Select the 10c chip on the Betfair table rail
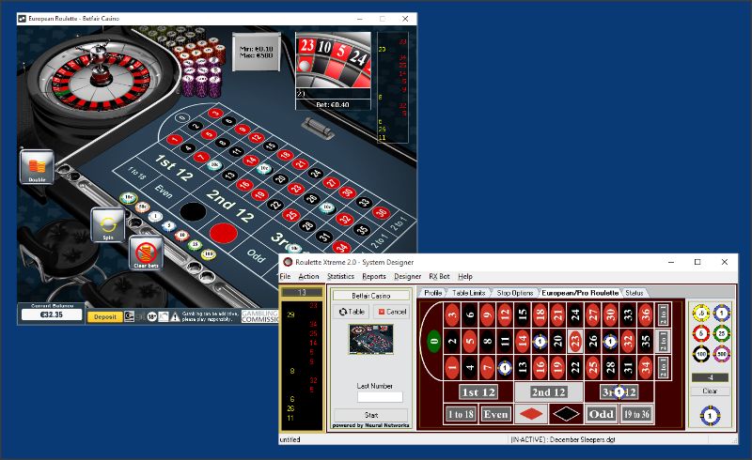The height and width of the screenshot is (460, 752). point(129,197)
